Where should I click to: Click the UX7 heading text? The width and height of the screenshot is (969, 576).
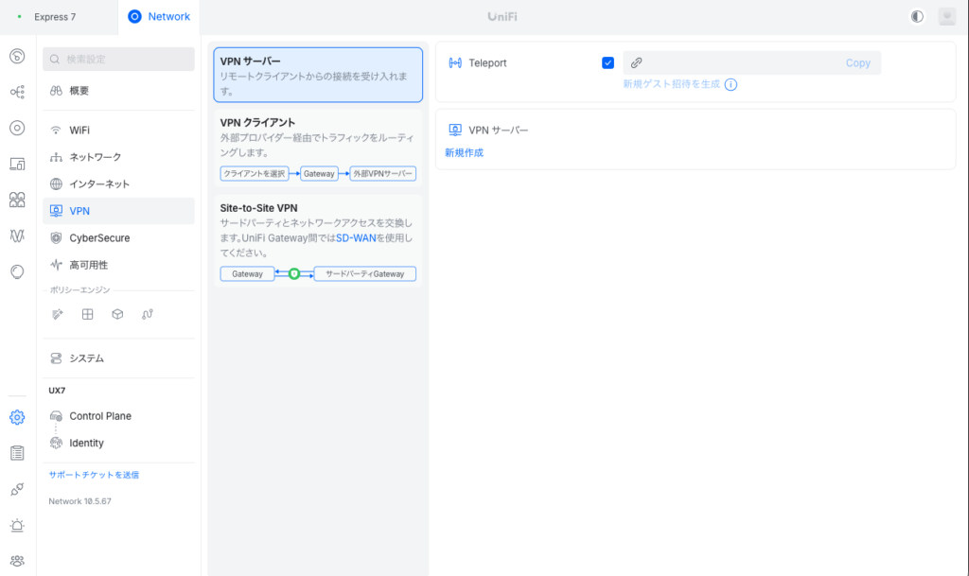click(57, 391)
